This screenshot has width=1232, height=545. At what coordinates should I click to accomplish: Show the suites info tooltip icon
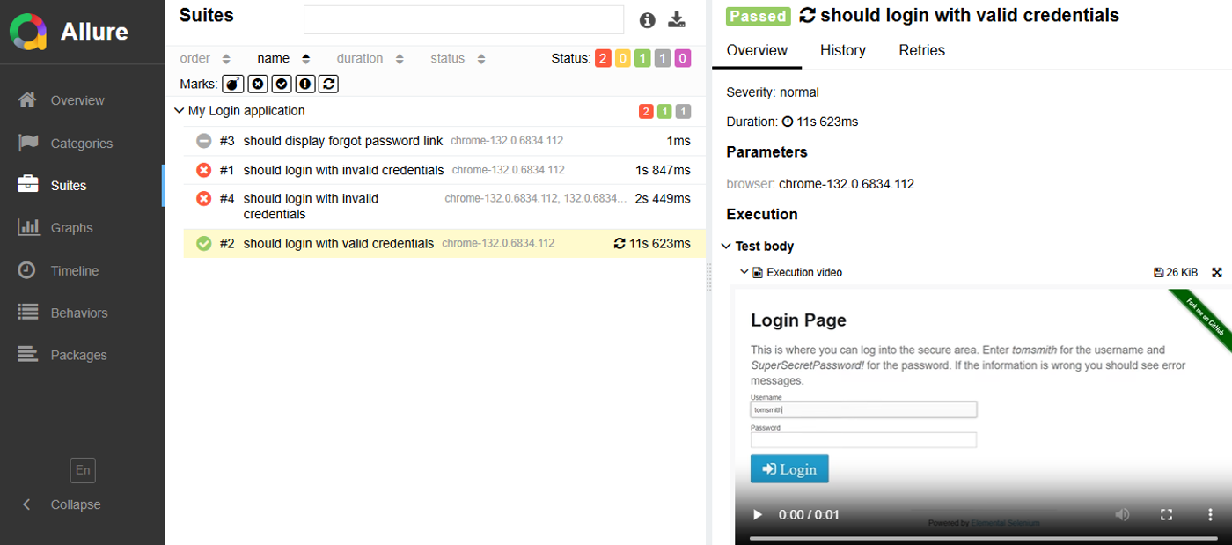tap(648, 20)
